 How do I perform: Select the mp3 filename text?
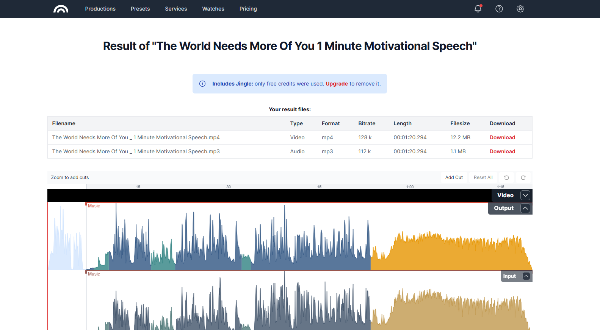click(x=136, y=151)
